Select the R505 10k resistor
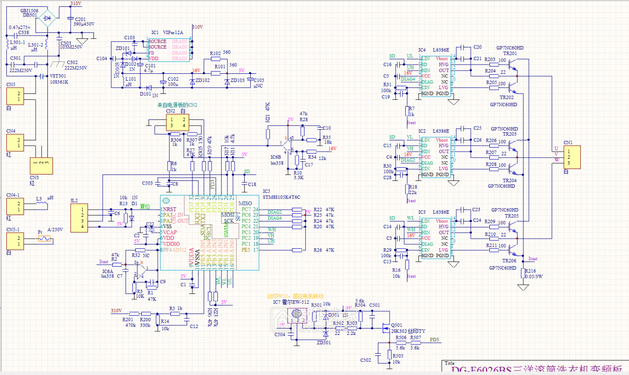The image size is (629, 375). [x=389, y=354]
